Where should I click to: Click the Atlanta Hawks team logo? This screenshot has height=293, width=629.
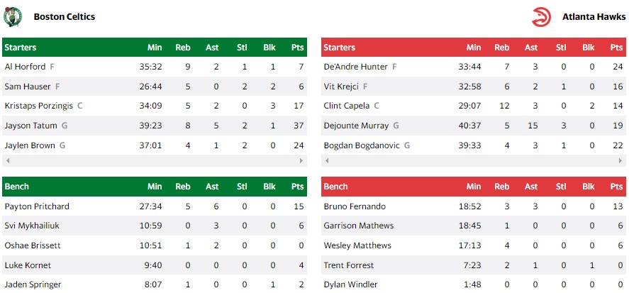click(x=541, y=16)
